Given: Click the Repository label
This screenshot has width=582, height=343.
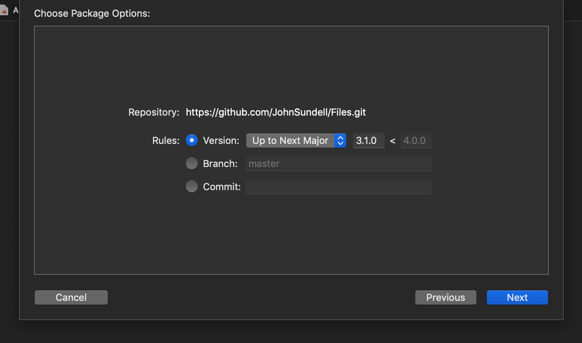Looking at the screenshot, I should tap(154, 112).
